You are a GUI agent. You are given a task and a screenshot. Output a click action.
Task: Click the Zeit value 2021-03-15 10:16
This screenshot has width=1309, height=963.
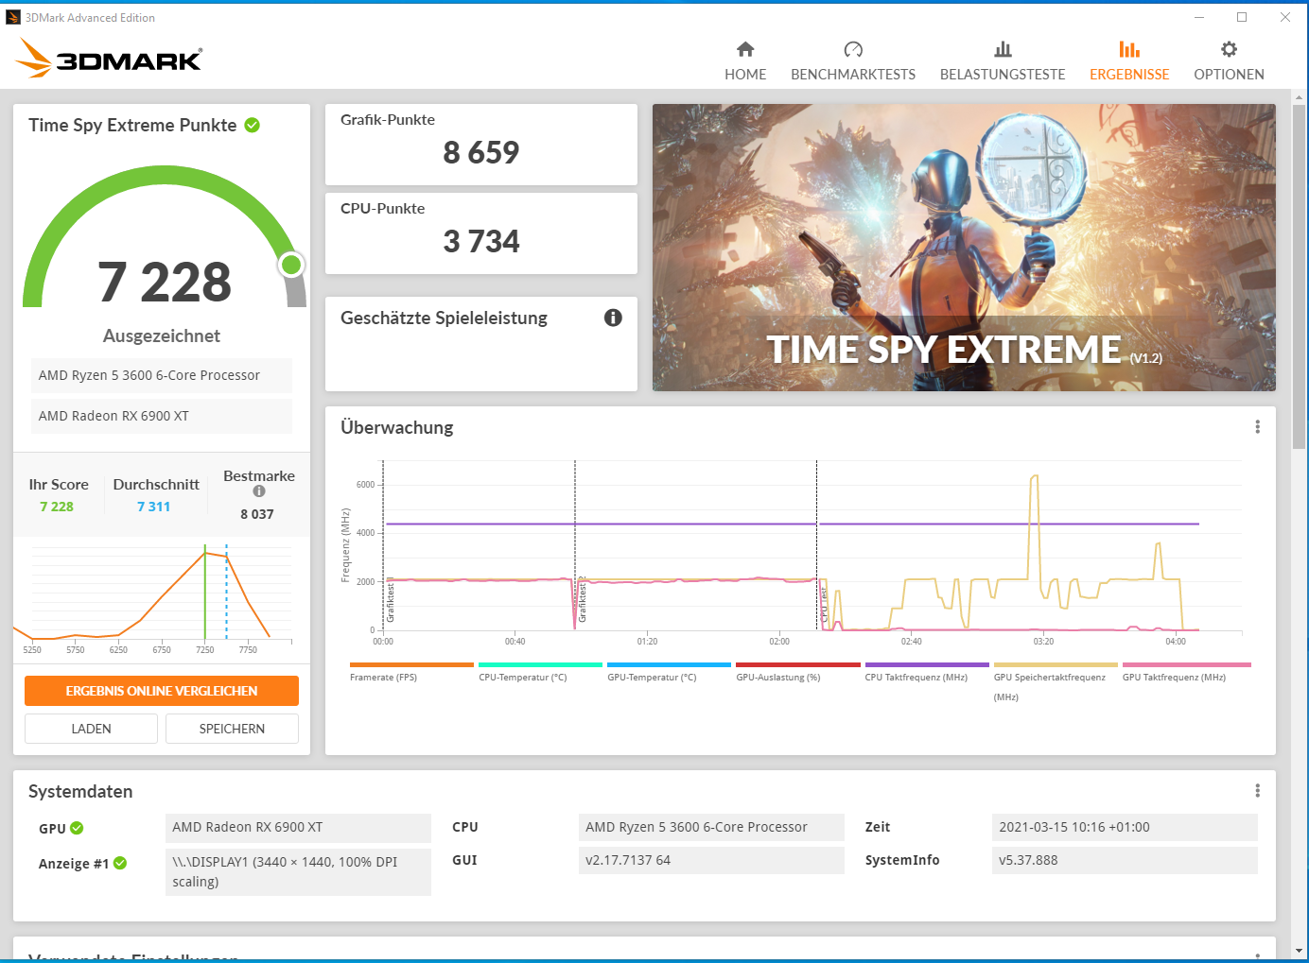1125,827
